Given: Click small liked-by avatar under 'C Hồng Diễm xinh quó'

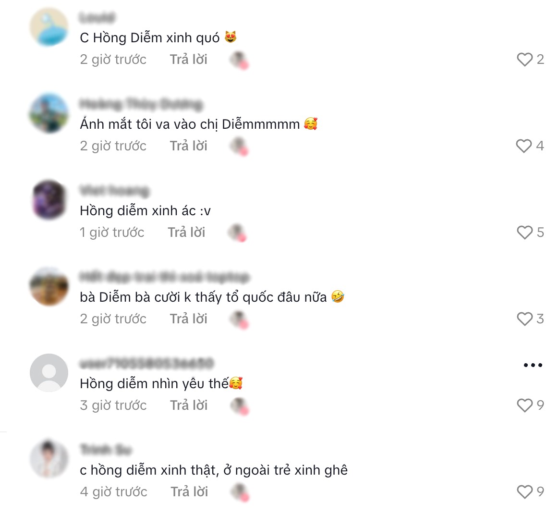Looking at the screenshot, I should point(239,60).
